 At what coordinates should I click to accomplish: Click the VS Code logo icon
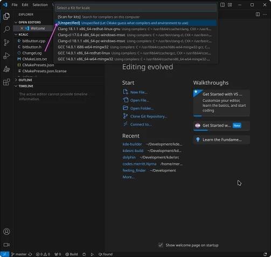(x=5, y=5)
